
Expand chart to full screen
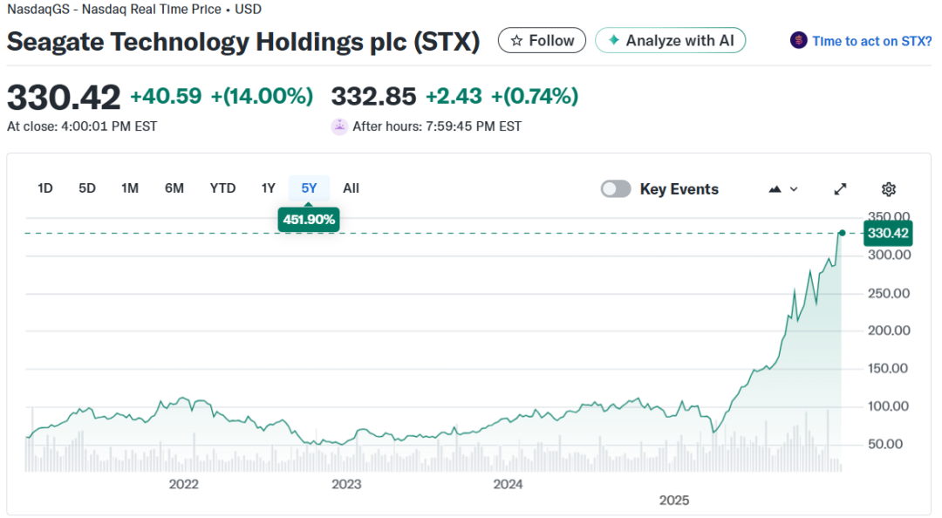(841, 189)
